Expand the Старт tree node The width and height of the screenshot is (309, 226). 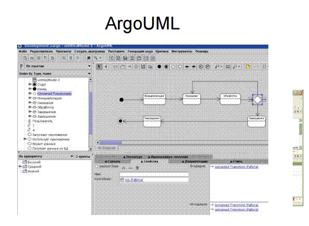pyautogui.click(x=30, y=84)
